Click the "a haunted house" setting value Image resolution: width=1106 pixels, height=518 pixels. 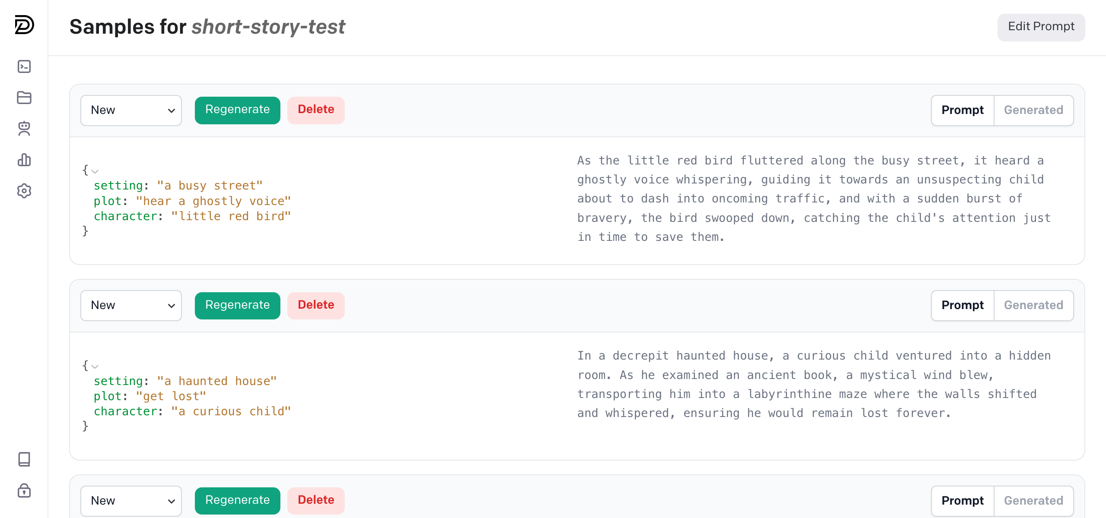tap(217, 381)
